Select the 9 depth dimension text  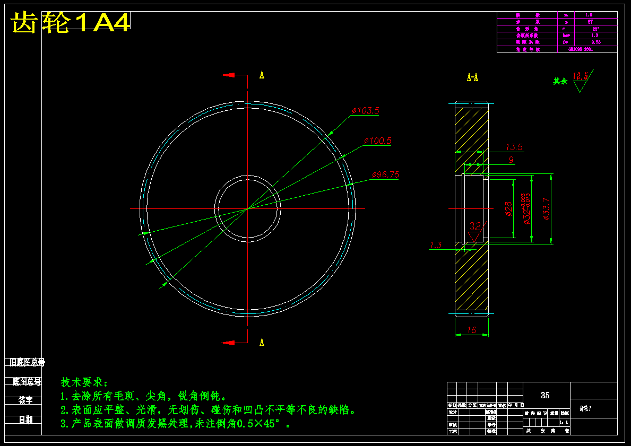(511, 160)
